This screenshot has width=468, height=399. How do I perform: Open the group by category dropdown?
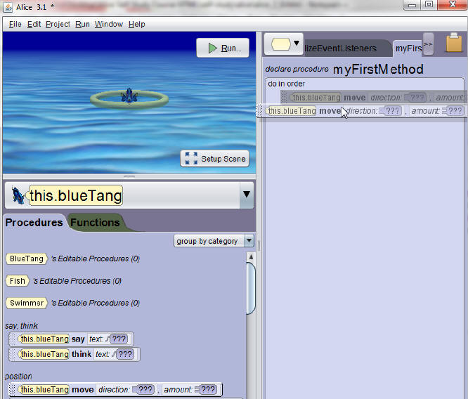point(214,241)
